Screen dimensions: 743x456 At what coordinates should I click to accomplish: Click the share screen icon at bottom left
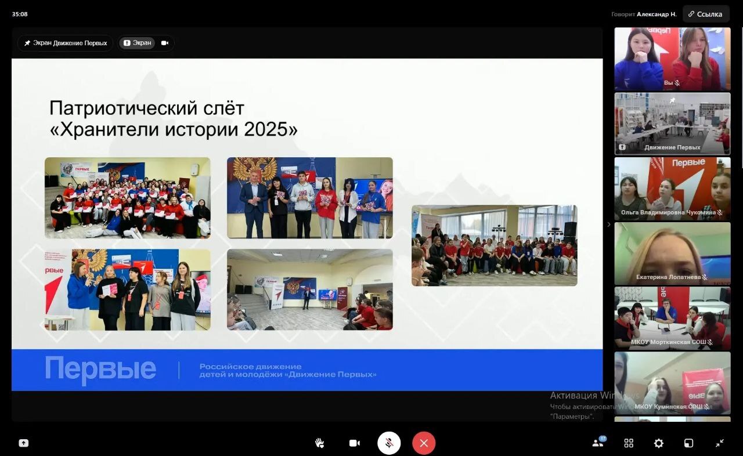click(23, 443)
